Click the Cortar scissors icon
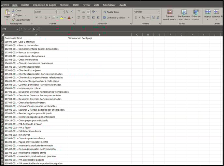The height and width of the screenshot is (166, 224). click(x=13, y=10)
